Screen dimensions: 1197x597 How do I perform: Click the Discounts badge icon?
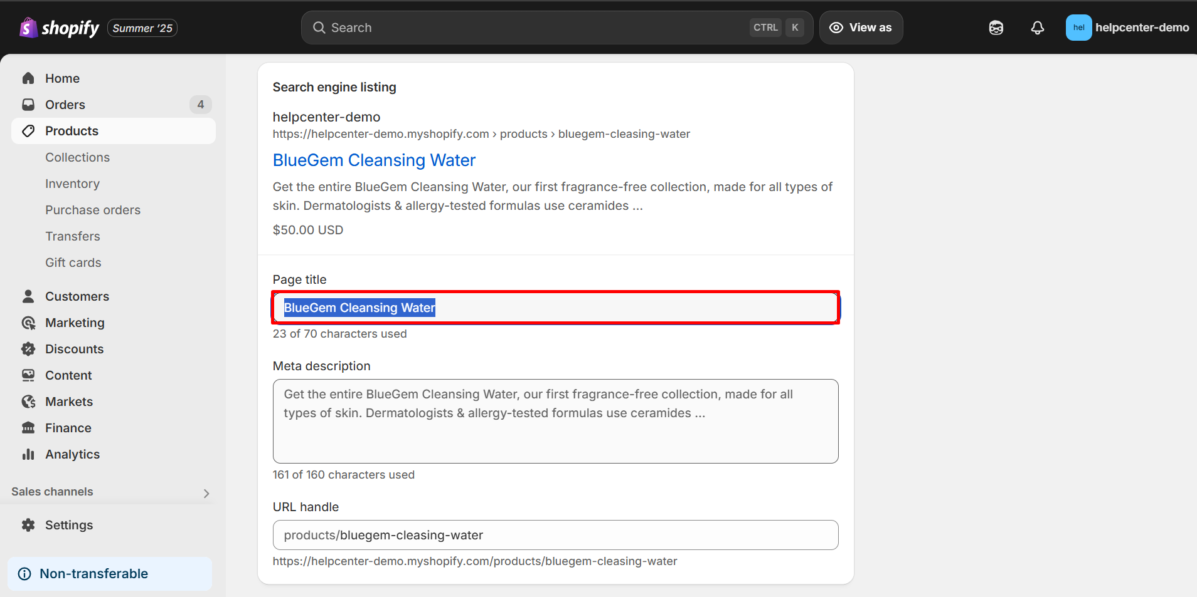[x=28, y=349]
